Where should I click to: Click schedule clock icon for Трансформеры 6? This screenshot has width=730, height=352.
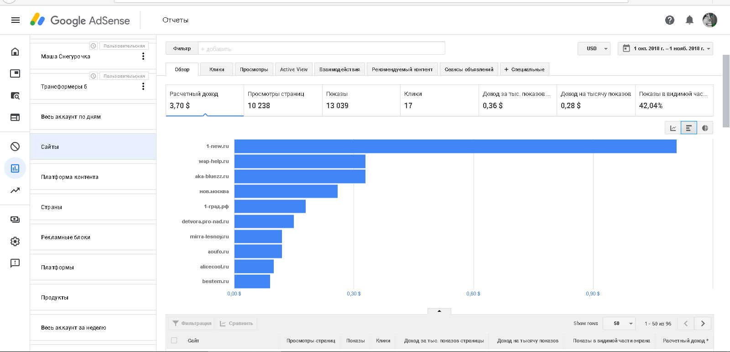pyautogui.click(x=94, y=76)
